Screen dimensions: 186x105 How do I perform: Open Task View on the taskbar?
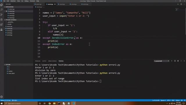tap(44, 104)
